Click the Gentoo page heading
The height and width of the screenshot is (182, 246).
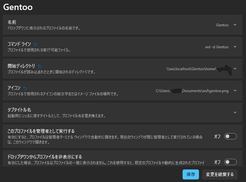[18, 7]
